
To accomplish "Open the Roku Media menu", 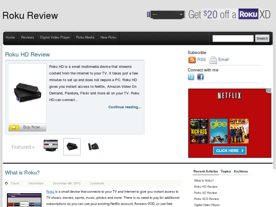I will pyautogui.click(x=85, y=37).
